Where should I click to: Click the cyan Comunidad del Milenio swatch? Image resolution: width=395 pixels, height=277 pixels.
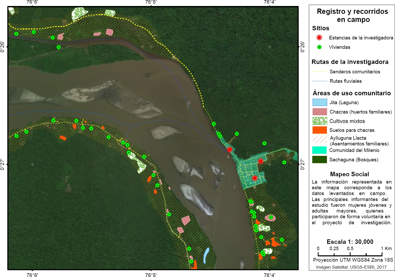320,150
